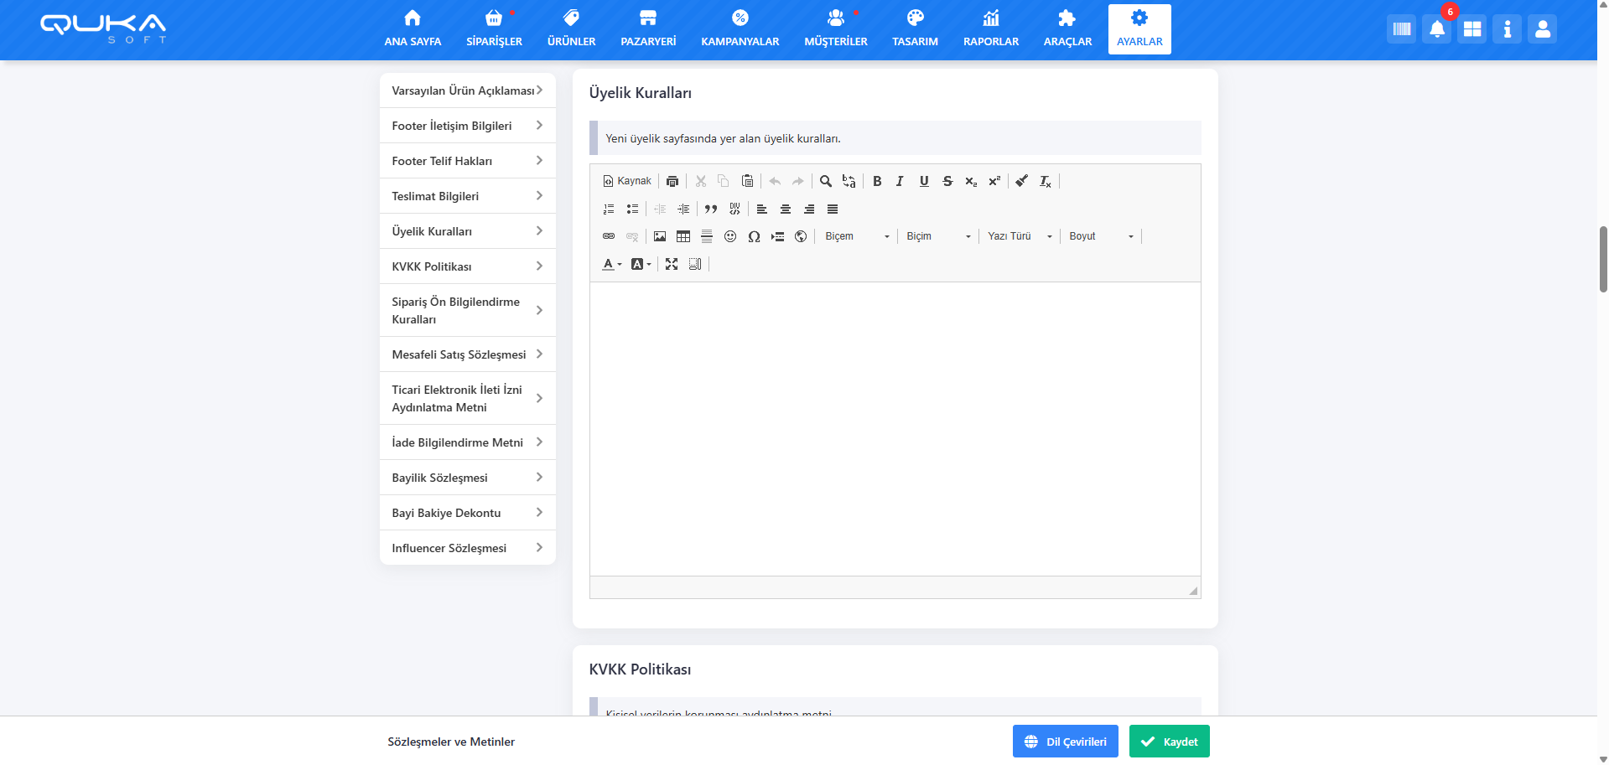The image size is (1609, 765).
Task: Open the notifications bell icon
Action: [1437, 29]
